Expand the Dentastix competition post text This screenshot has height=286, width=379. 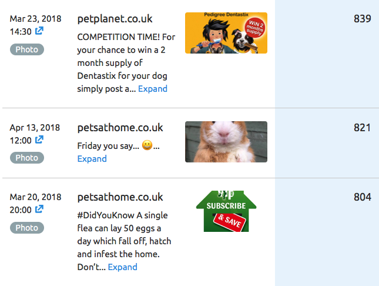(153, 89)
